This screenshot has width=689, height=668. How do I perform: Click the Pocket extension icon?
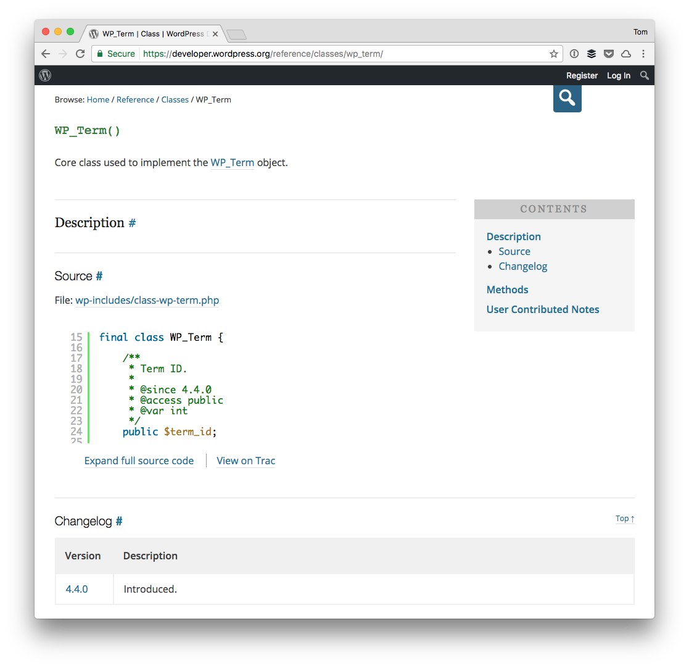609,54
